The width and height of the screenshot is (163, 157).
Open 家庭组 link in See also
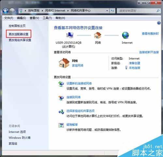click(x=13, y=144)
